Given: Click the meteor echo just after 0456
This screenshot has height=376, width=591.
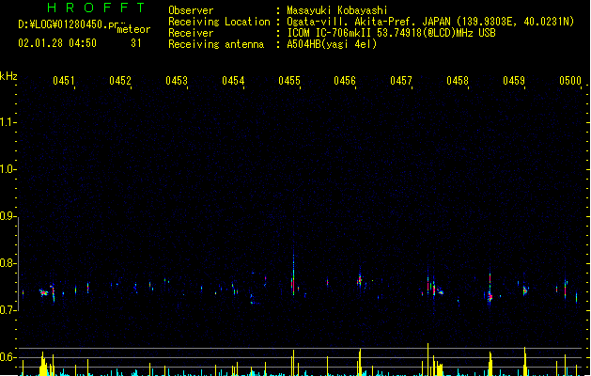Looking at the screenshot, I should [x=360, y=280].
